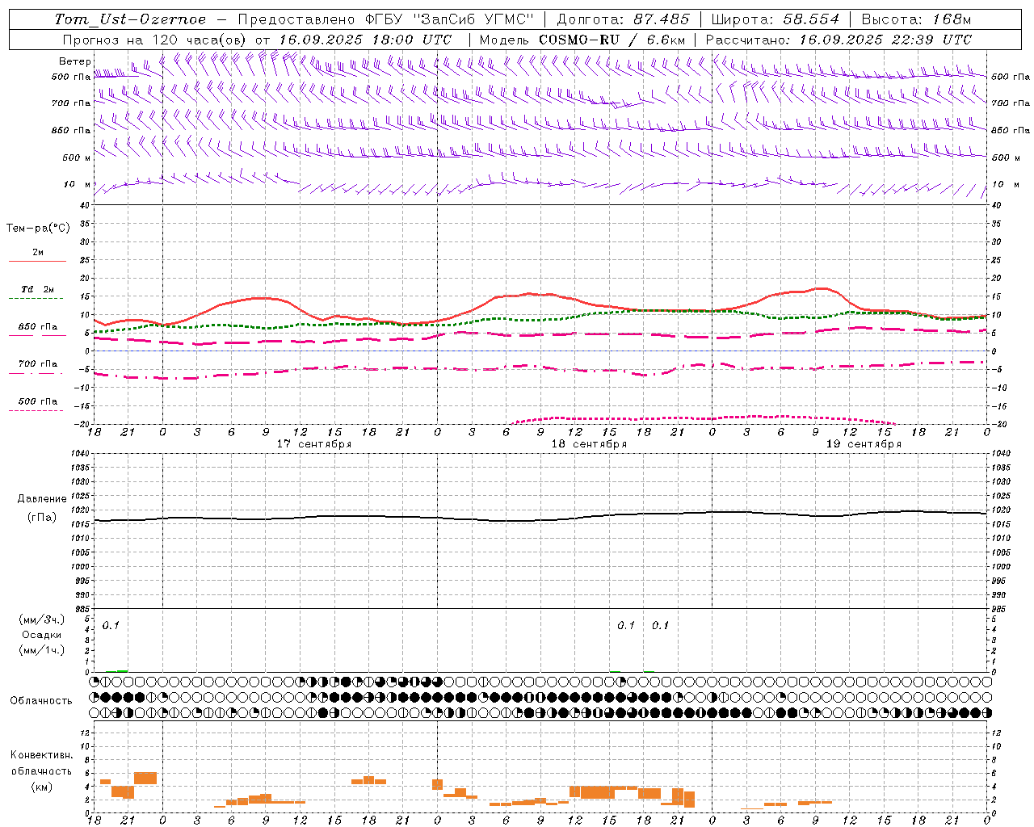Click the Тем-ра(°C) panel label
The image size is (1034, 827).
[x=38, y=229]
